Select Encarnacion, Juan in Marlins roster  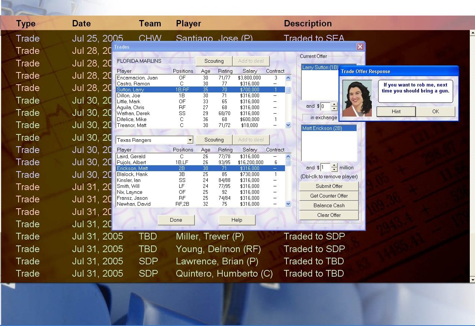pyautogui.click(x=137, y=78)
